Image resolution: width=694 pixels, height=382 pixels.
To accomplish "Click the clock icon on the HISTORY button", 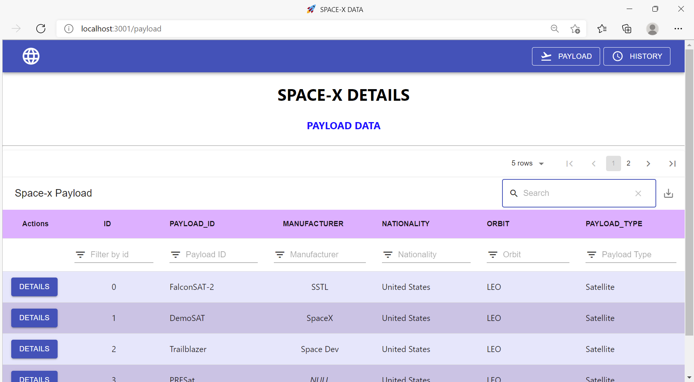I will tap(618, 56).
